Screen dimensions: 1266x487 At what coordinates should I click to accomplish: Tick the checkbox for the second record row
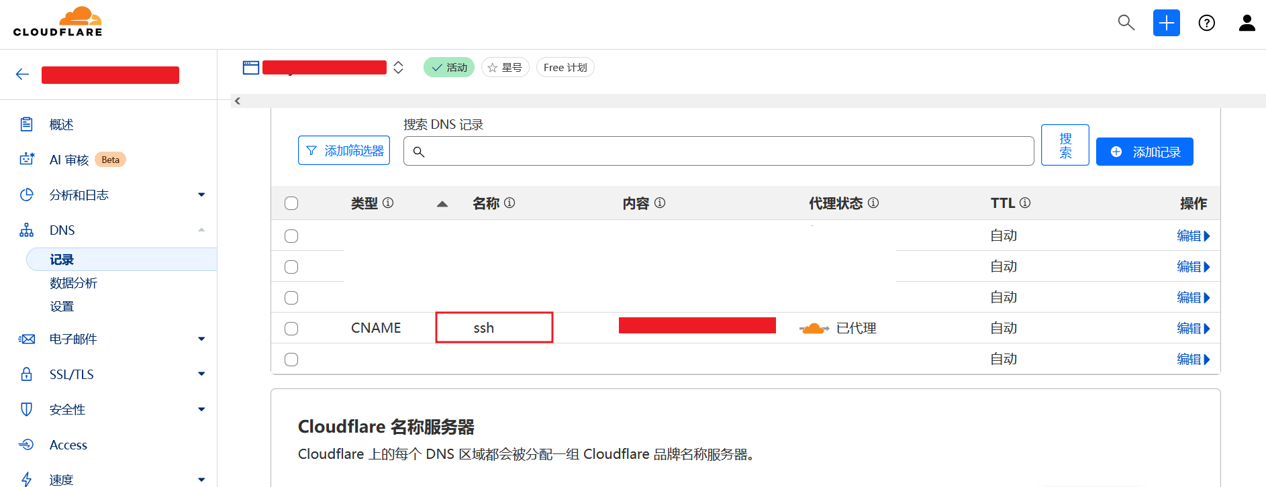coord(291,267)
